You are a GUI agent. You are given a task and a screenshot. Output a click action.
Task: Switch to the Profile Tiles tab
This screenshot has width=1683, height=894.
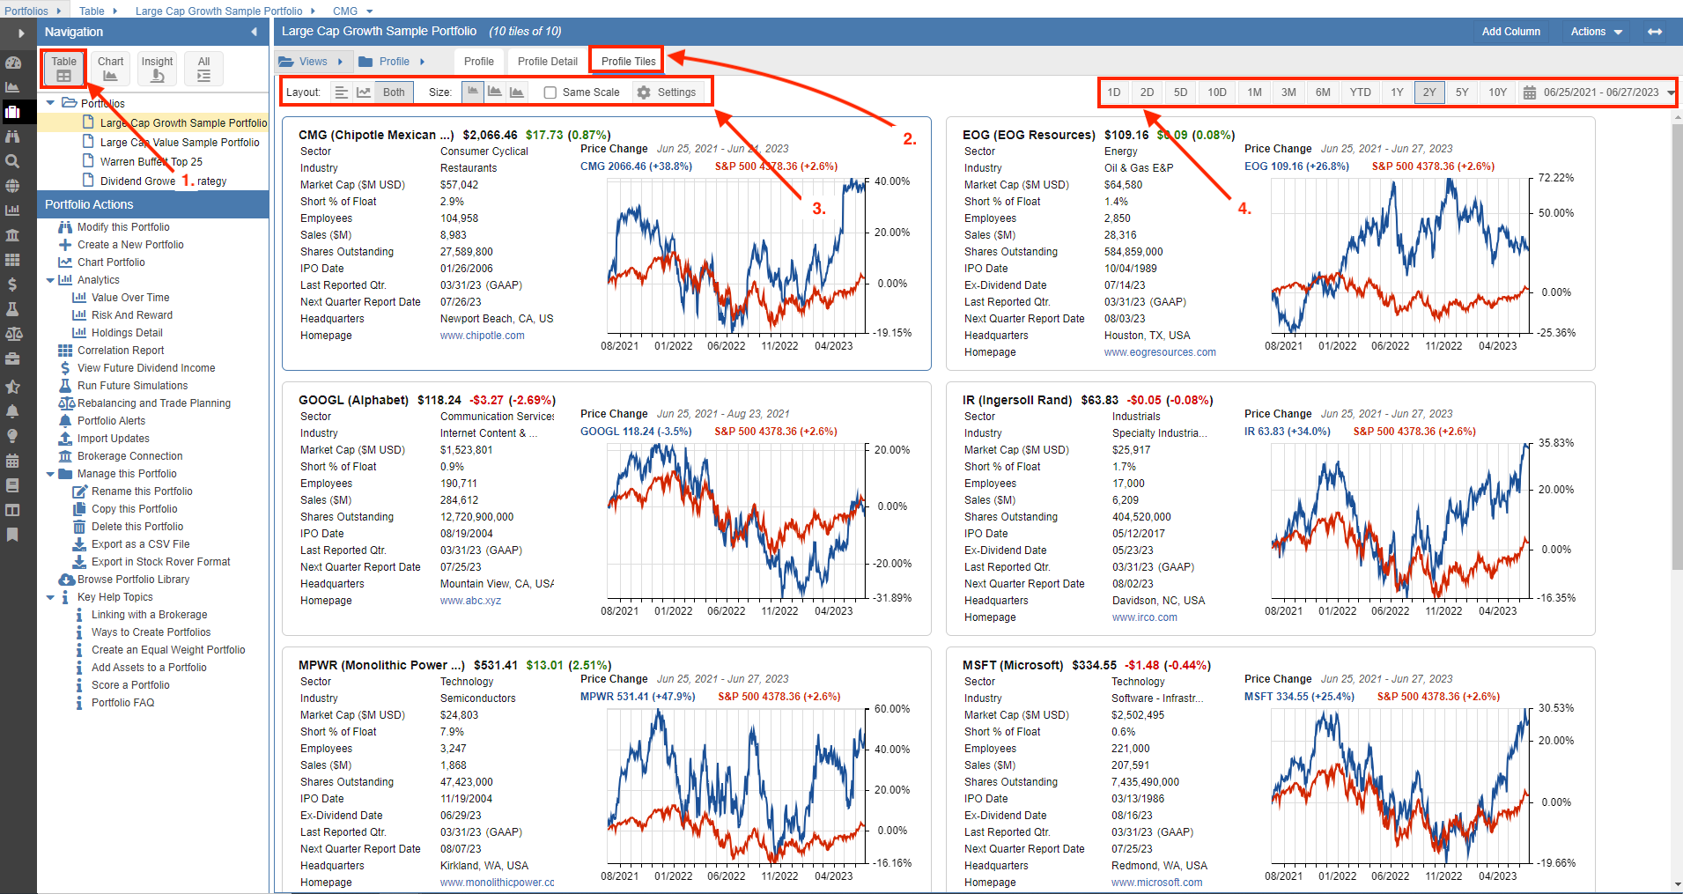click(628, 62)
